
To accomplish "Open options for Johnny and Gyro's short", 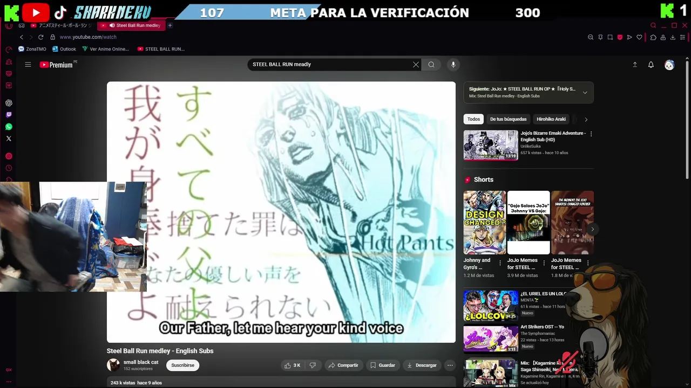I will [x=500, y=264].
